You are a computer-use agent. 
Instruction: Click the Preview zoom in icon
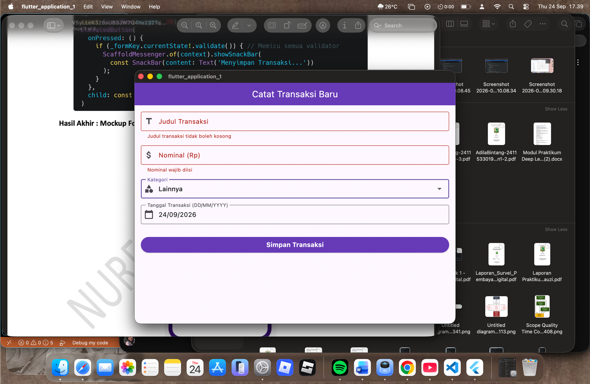point(213,25)
